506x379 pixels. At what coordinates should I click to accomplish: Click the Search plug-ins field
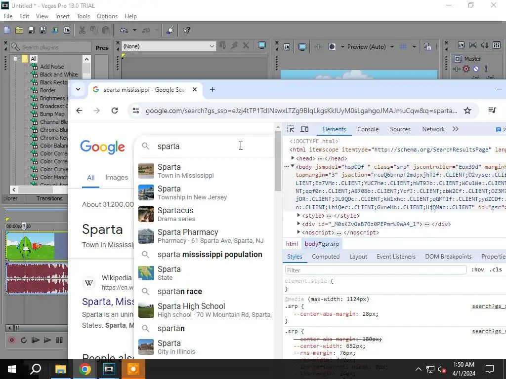coord(50,47)
